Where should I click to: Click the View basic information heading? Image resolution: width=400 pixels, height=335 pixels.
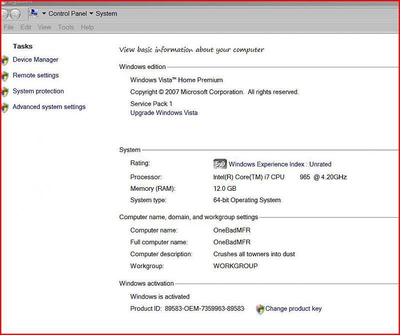pos(191,50)
